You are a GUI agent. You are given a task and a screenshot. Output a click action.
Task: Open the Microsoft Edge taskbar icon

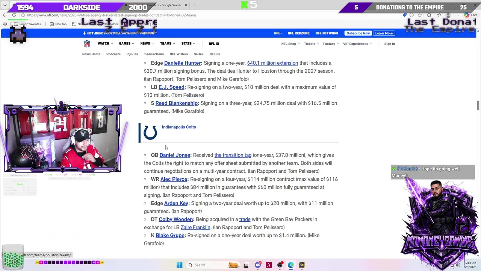pos(291,265)
